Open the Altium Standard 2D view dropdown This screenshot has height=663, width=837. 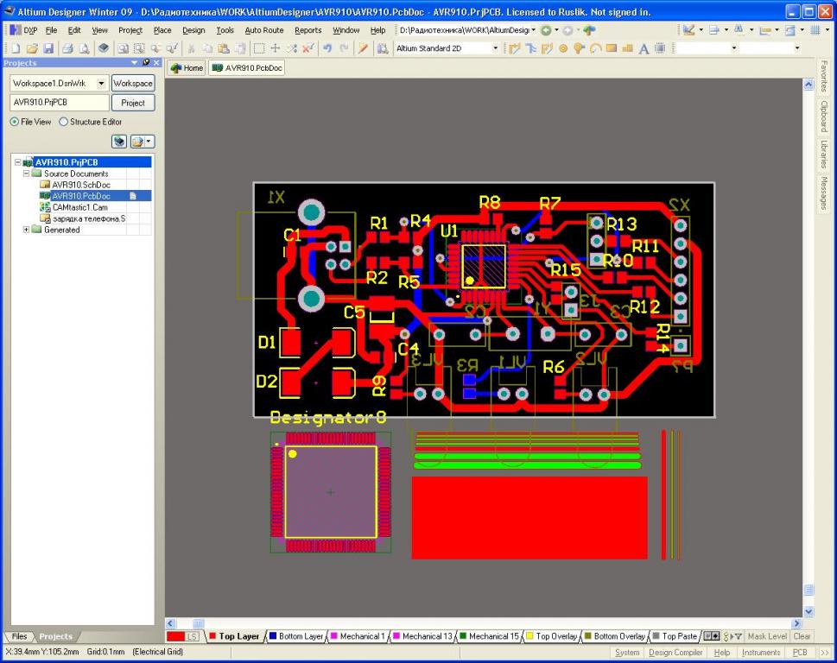495,48
